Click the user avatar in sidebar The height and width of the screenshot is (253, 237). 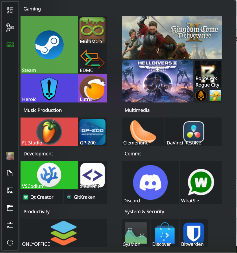click(10, 156)
